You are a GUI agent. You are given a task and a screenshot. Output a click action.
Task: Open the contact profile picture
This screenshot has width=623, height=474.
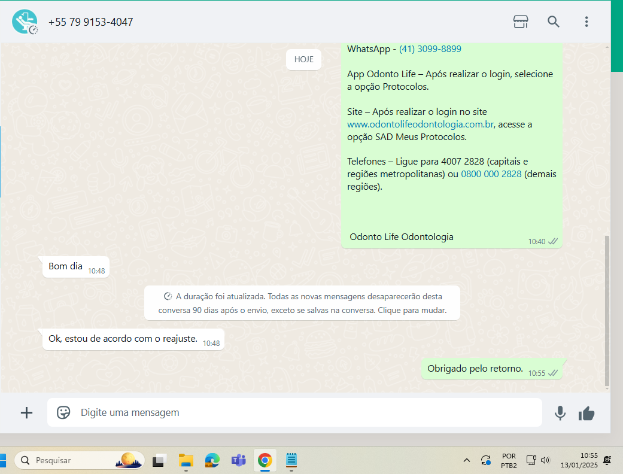[x=25, y=22]
